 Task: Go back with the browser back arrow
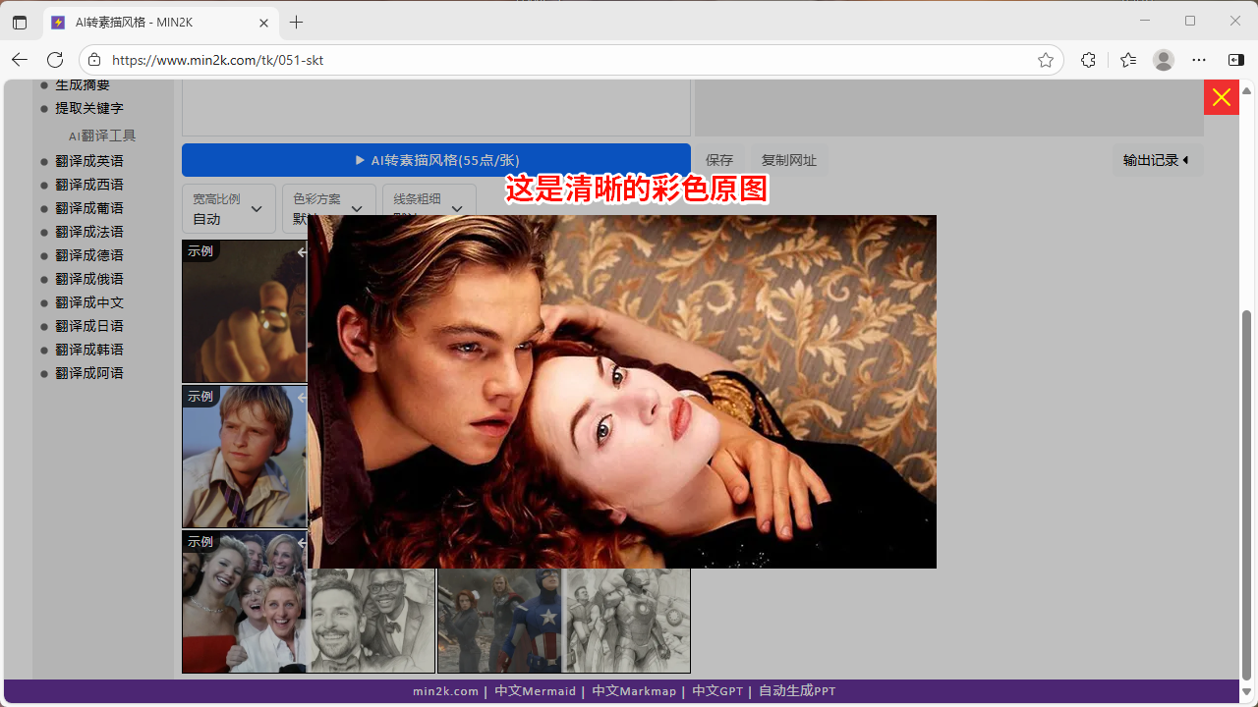coord(20,60)
